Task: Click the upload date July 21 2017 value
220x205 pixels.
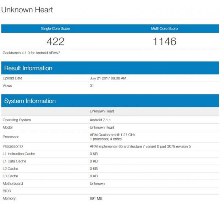Action: (x=108, y=78)
